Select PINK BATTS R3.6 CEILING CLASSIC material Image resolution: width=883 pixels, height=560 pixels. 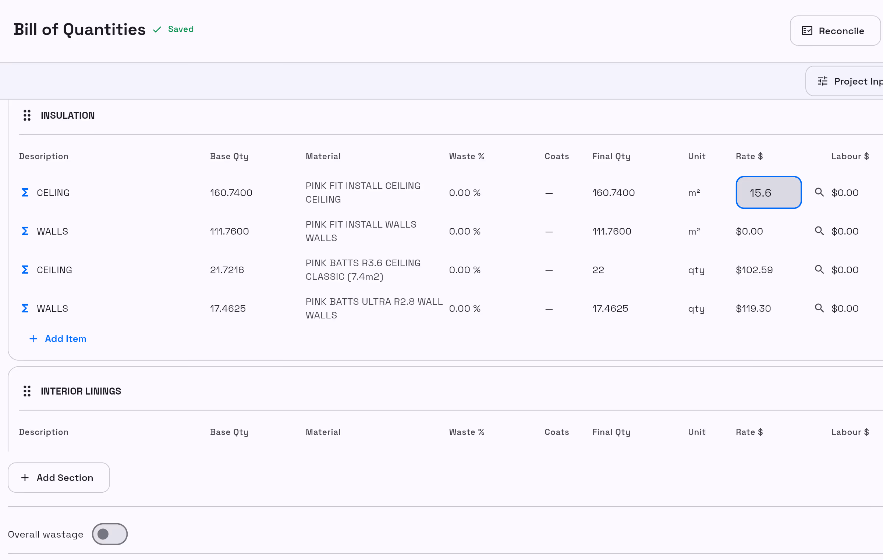[363, 270]
